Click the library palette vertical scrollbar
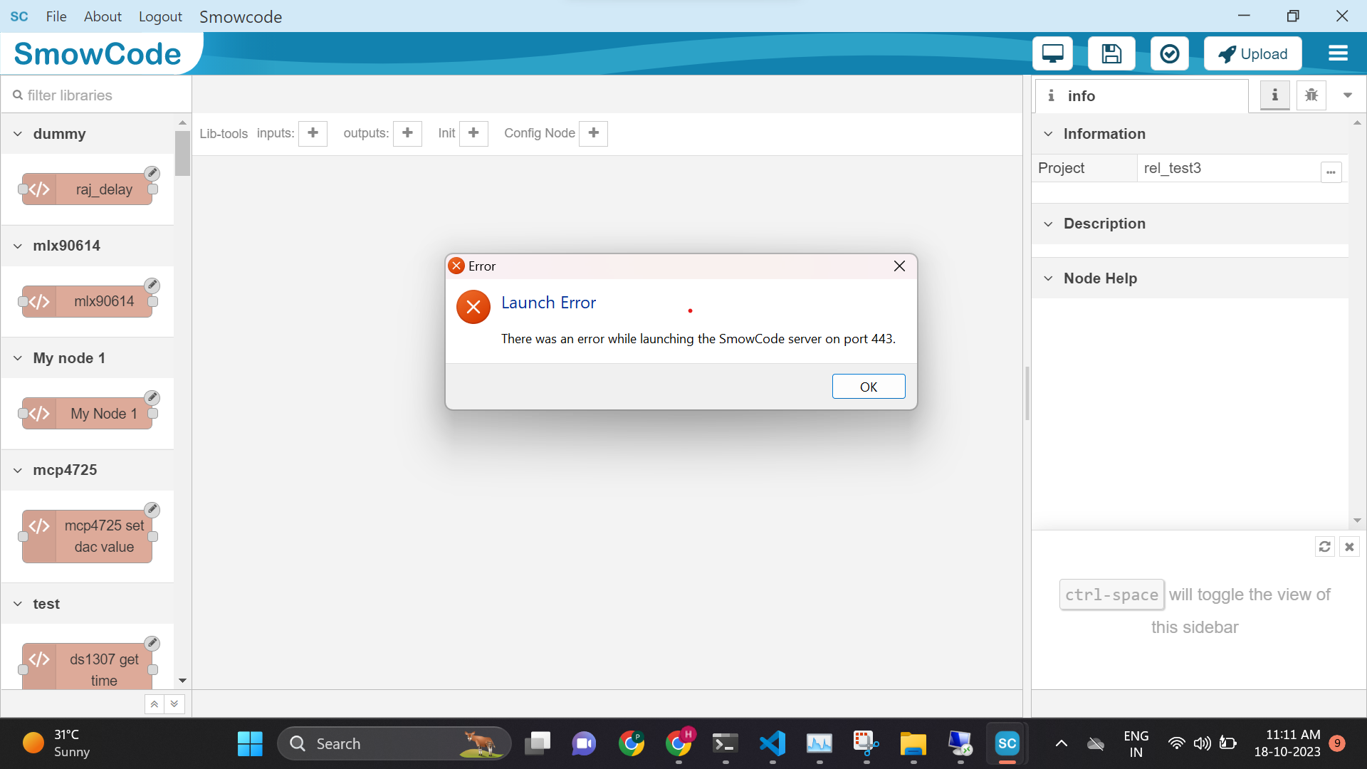This screenshot has height=769, width=1367. tap(182, 153)
